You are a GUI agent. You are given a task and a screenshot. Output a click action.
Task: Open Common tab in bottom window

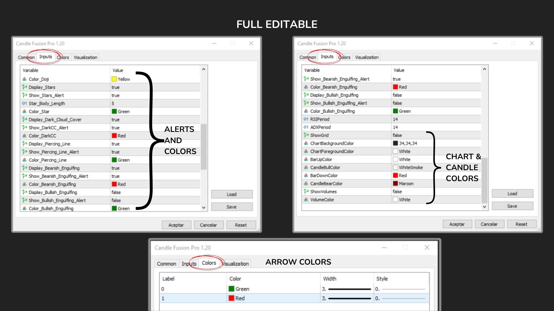click(166, 264)
